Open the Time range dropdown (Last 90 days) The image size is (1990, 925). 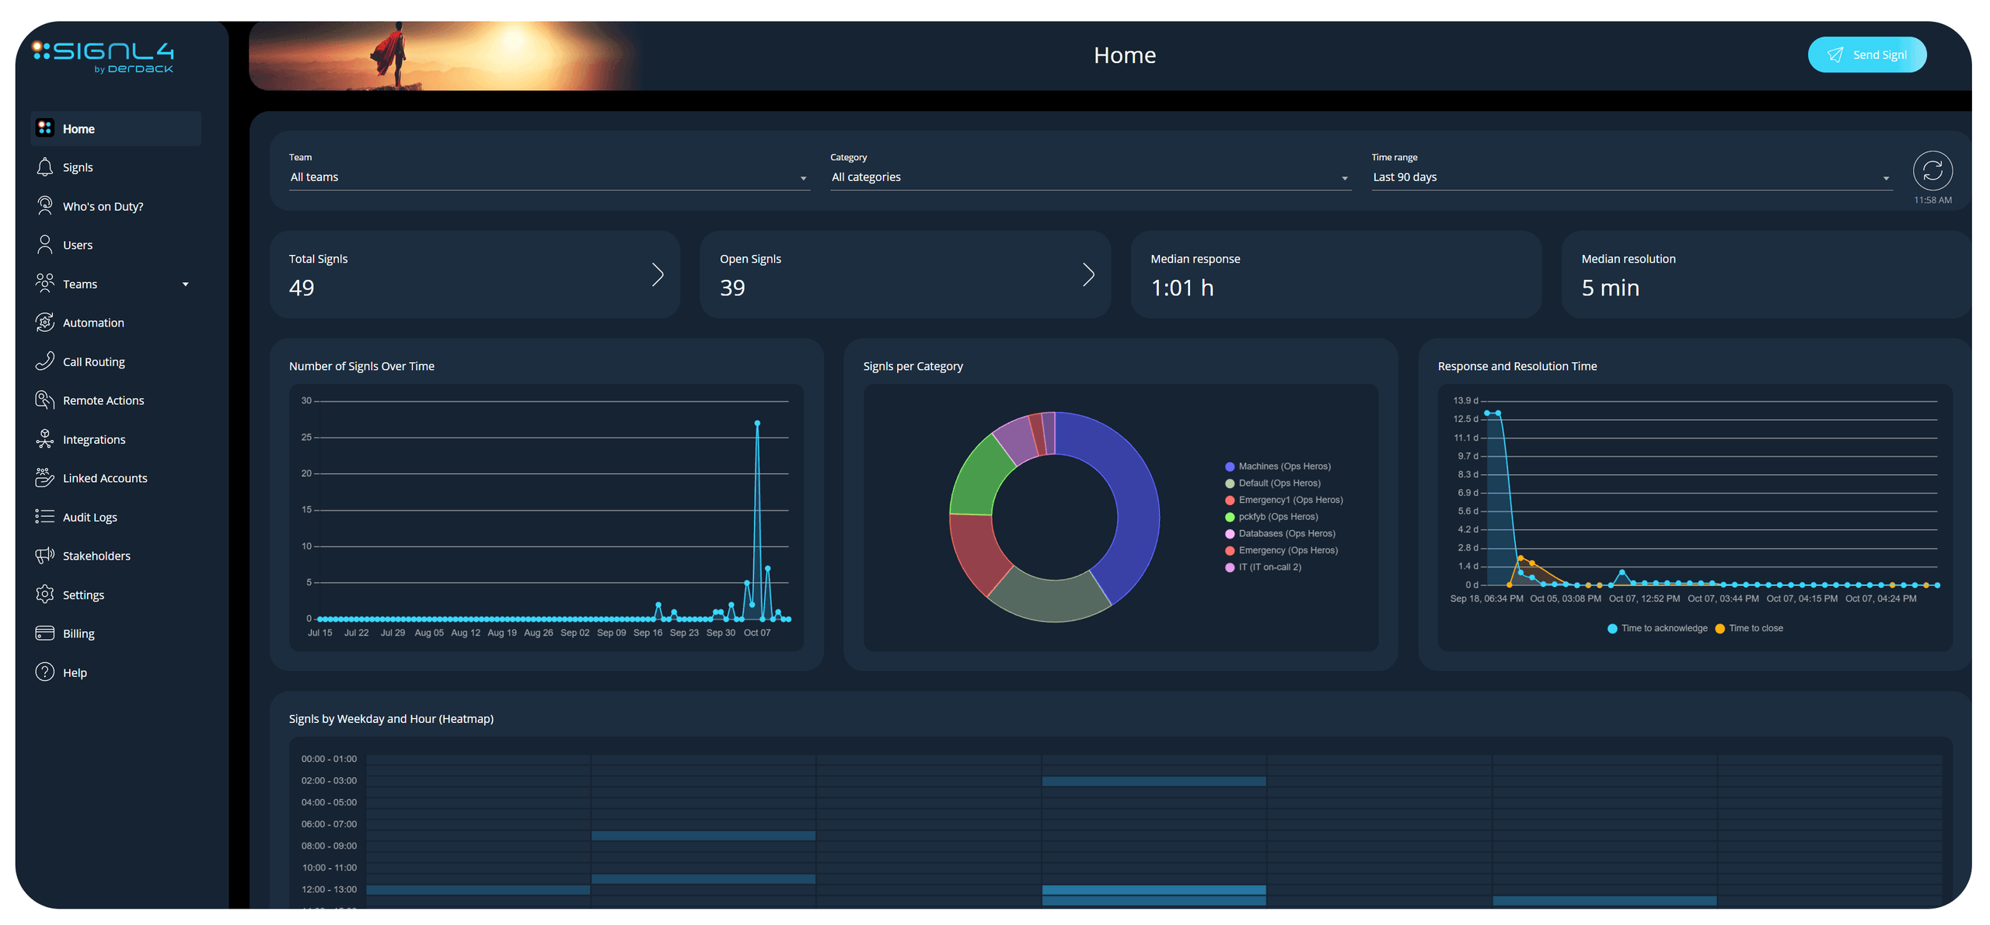1631,177
